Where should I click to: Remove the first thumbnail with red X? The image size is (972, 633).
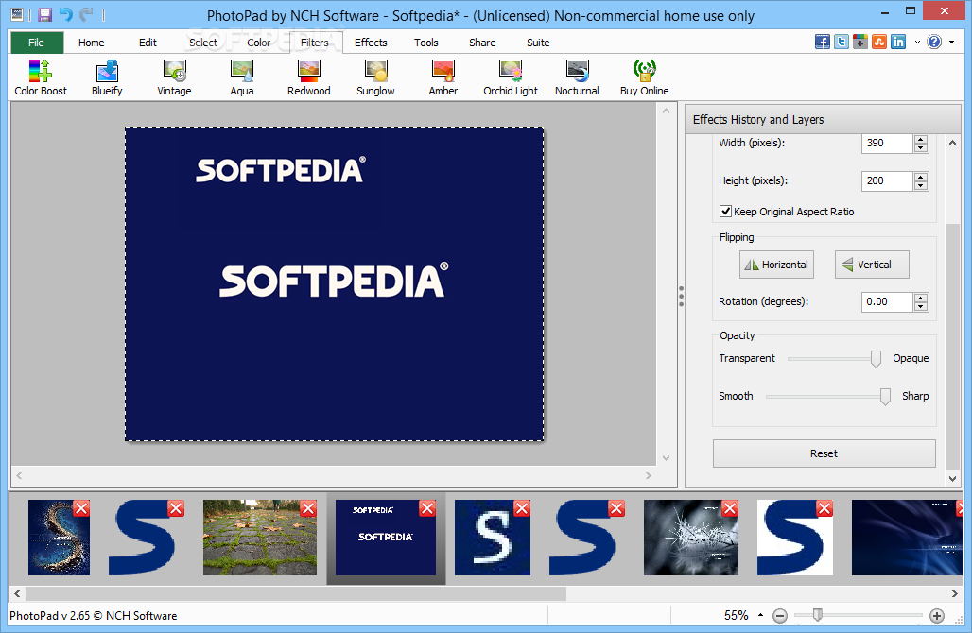coord(81,508)
